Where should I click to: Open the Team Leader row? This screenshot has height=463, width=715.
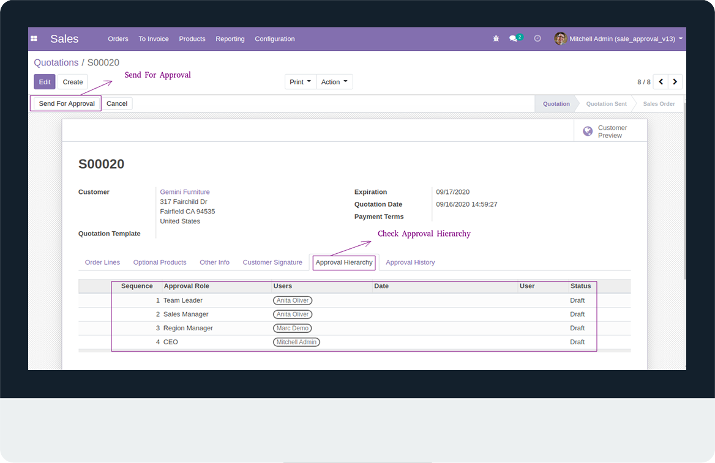[x=354, y=300]
